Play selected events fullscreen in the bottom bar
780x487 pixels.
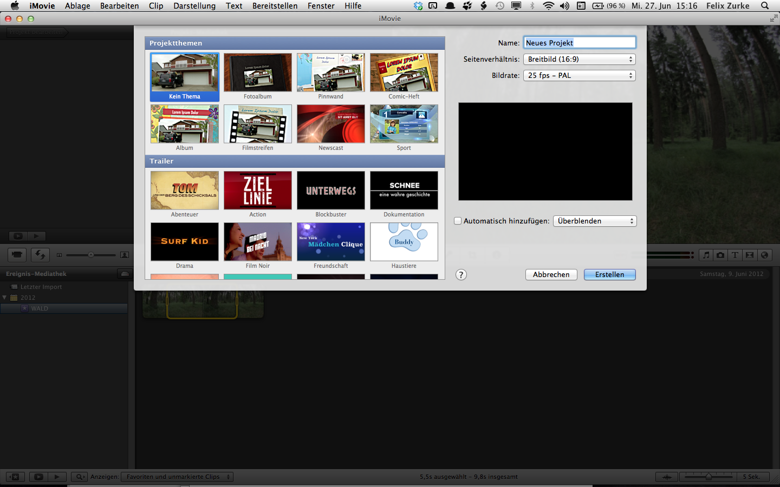[x=38, y=477]
